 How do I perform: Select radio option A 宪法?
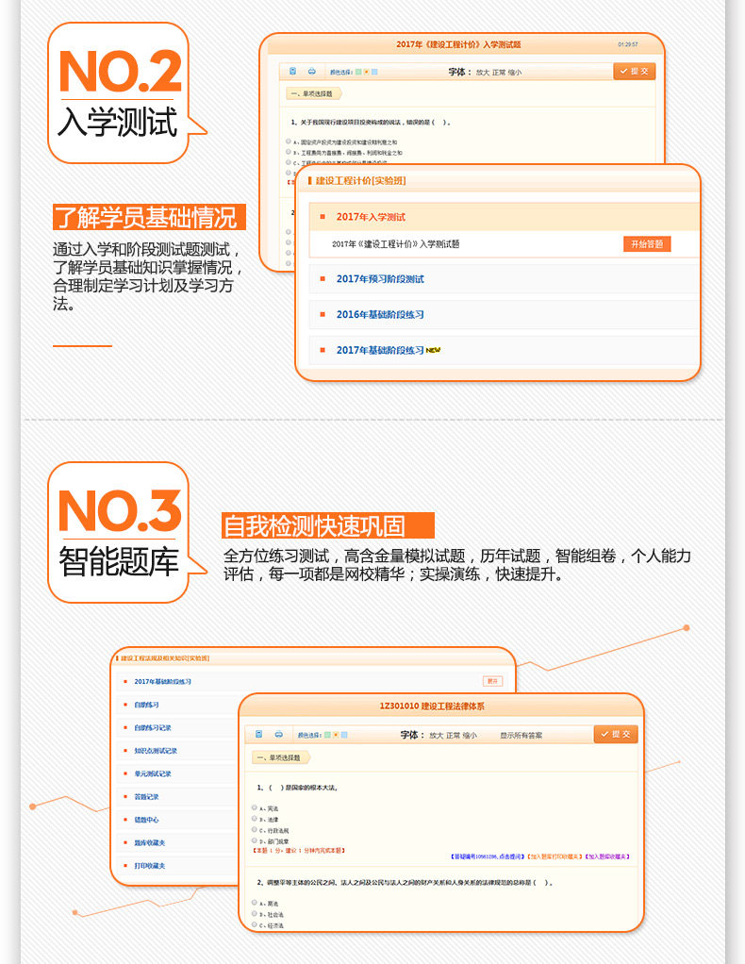click(x=255, y=807)
